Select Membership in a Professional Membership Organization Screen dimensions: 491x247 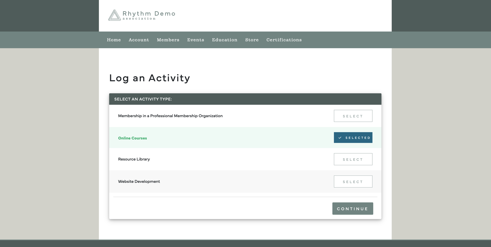[353, 116]
